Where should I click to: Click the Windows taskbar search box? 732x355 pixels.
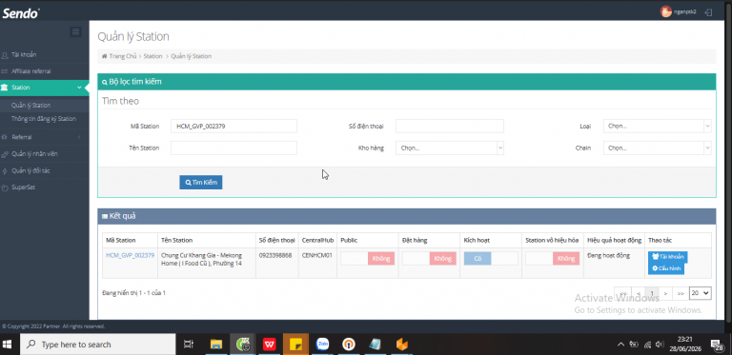click(97, 345)
